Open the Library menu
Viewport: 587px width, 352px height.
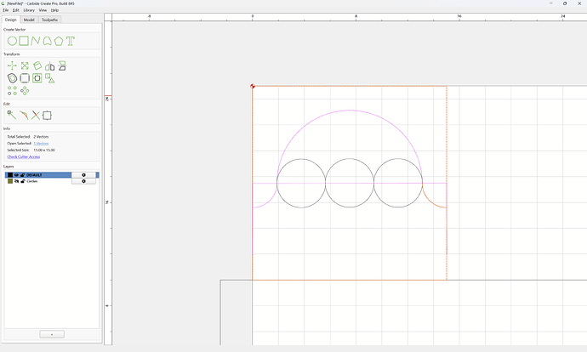click(x=29, y=10)
